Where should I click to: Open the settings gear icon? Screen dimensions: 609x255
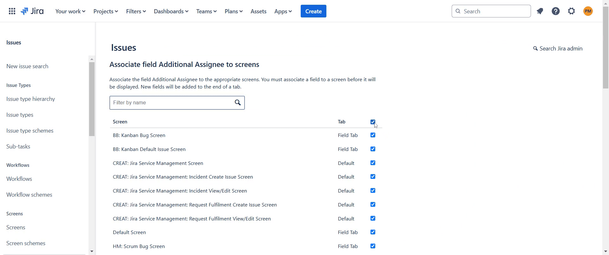[572, 11]
